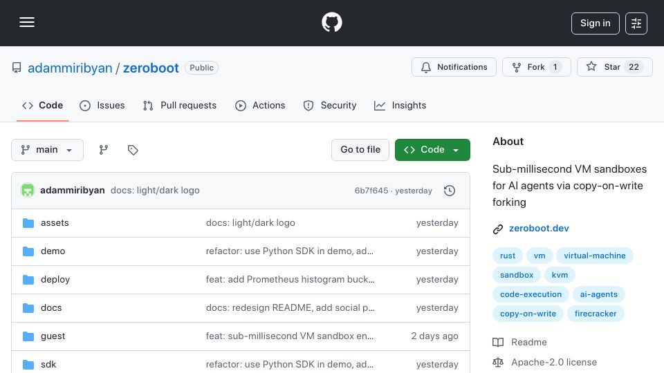Open commit 'feat: sub-millisecond VM sandbox en…'
This screenshot has height=373, width=664.
coord(290,336)
